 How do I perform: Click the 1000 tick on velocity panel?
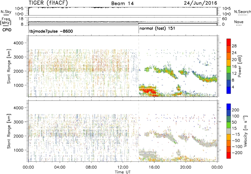click(x=18, y=150)
